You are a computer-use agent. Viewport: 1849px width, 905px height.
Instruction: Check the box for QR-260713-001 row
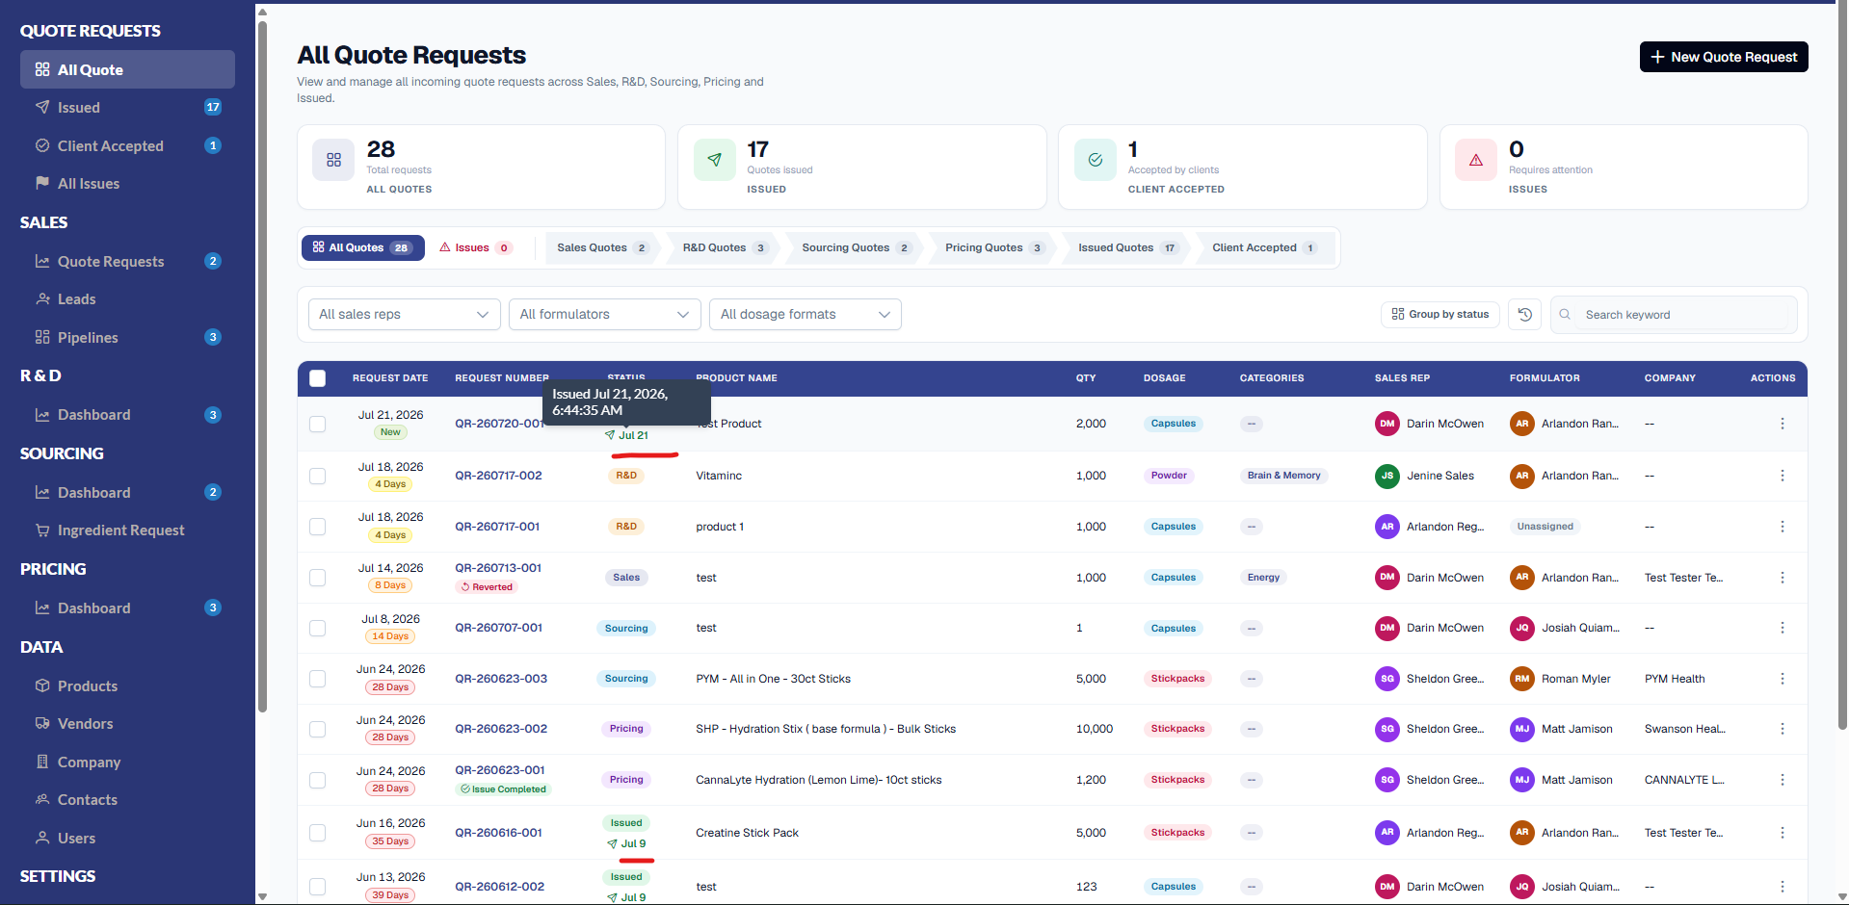click(x=317, y=578)
